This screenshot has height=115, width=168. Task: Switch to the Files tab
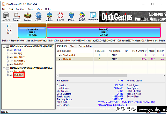pos(73,46)
